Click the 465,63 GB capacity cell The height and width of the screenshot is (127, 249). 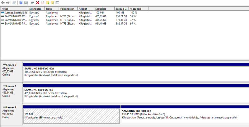point(101,16)
